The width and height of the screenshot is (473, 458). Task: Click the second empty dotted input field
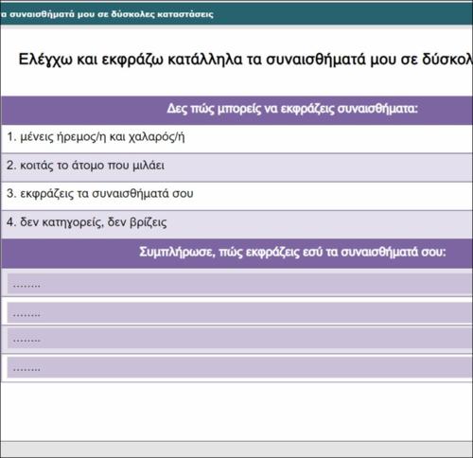click(239, 312)
